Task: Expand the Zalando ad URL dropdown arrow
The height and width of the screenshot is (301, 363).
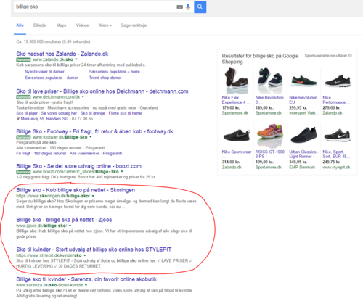Action: click(x=76, y=59)
